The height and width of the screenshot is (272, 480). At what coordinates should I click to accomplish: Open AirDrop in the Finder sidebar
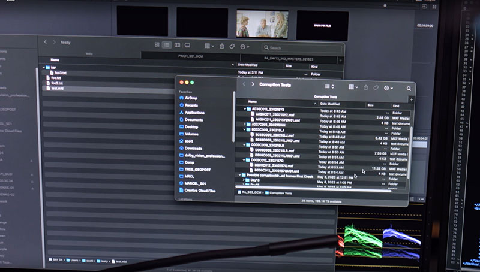pos(191,97)
